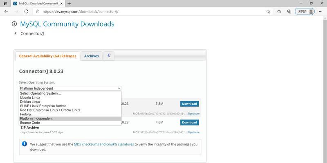Click the profile sync button

[x=305, y=11]
